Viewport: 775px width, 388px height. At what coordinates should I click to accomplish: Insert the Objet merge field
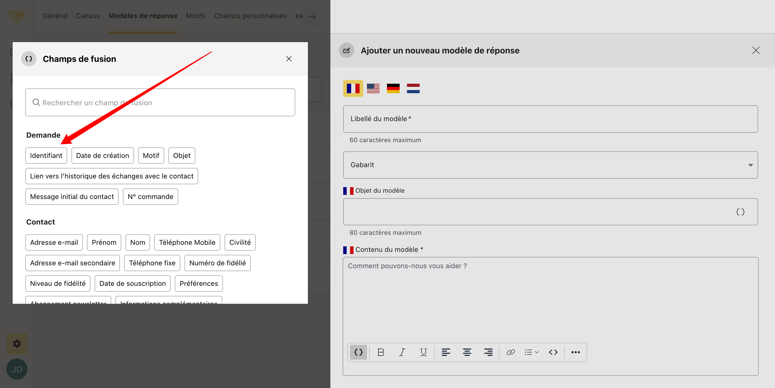182,156
